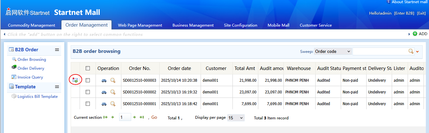Click the circled export icon in first row
This screenshot has height=133, width=429.
[x=75, y=80]
